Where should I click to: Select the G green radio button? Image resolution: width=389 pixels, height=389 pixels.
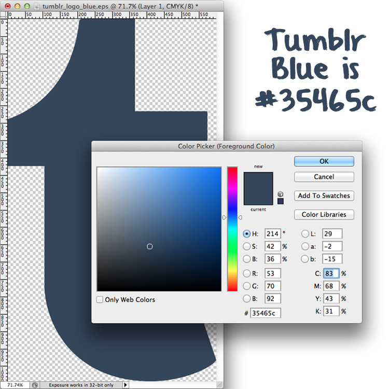click(246, 286)
